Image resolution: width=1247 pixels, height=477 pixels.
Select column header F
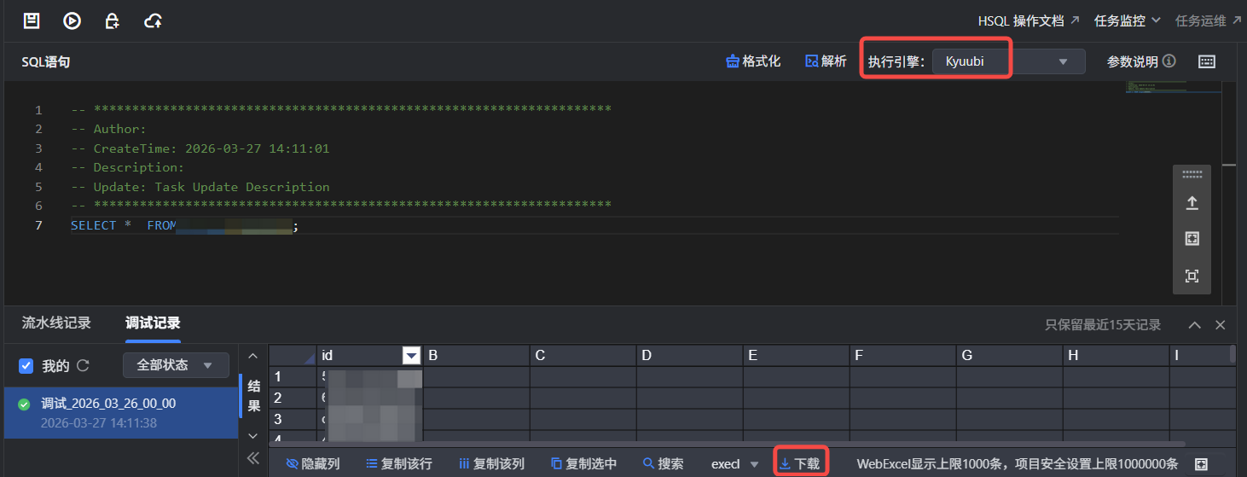tap(902, 355)
